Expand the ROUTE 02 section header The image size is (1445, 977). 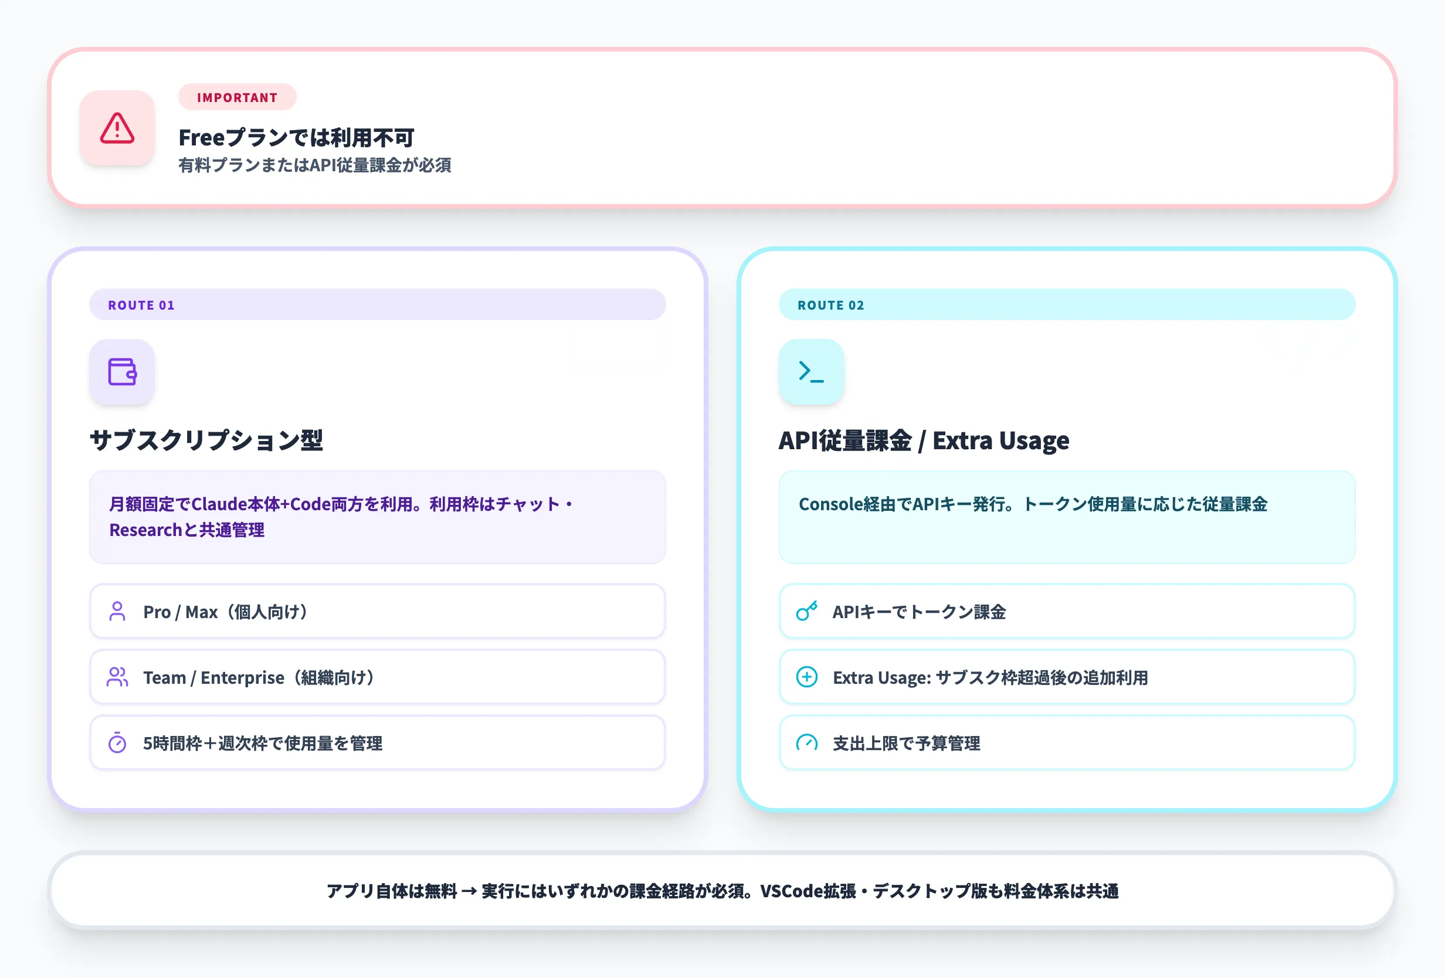pyautogui.click(x=1067, y=304)
